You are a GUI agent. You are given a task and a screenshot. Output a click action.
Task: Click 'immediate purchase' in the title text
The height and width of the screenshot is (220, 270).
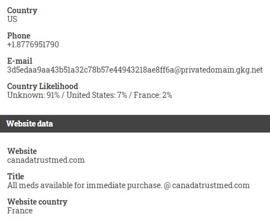click(x=125, y=185)
